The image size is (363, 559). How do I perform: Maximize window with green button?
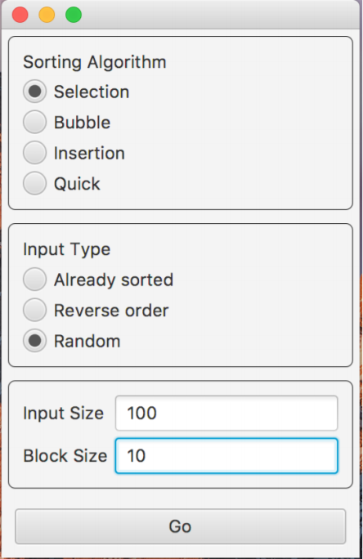tap(74, 15)
